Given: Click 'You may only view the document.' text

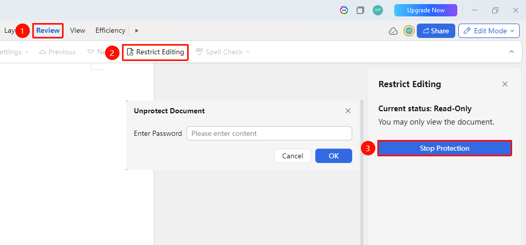Looking at the screenshot, I should [x=436, y=122].
